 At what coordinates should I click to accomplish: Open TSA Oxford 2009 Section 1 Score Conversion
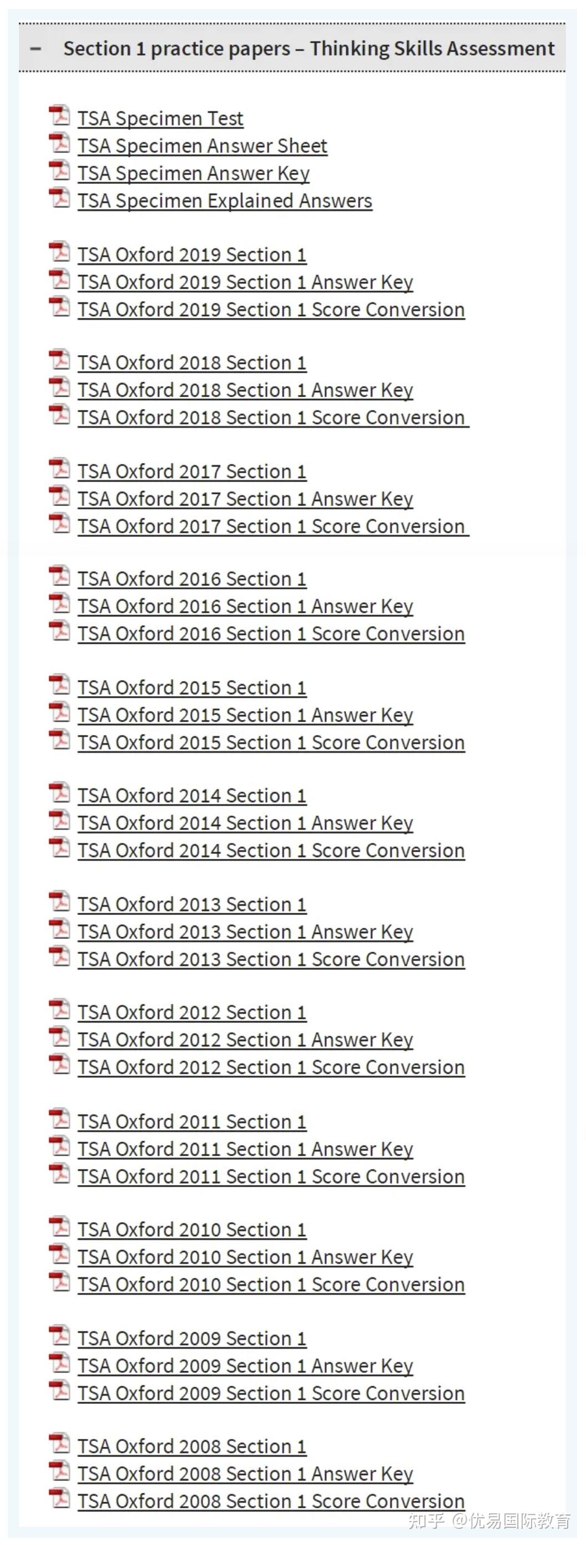click(x=271, y=1394)
